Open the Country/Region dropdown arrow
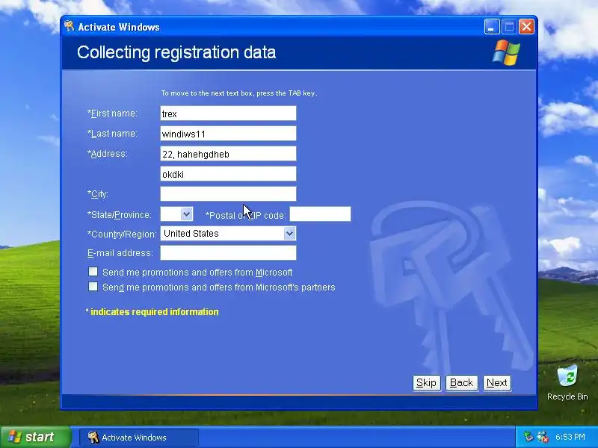The height and width of the screenshot is (448, 598). tap(289, 234)
